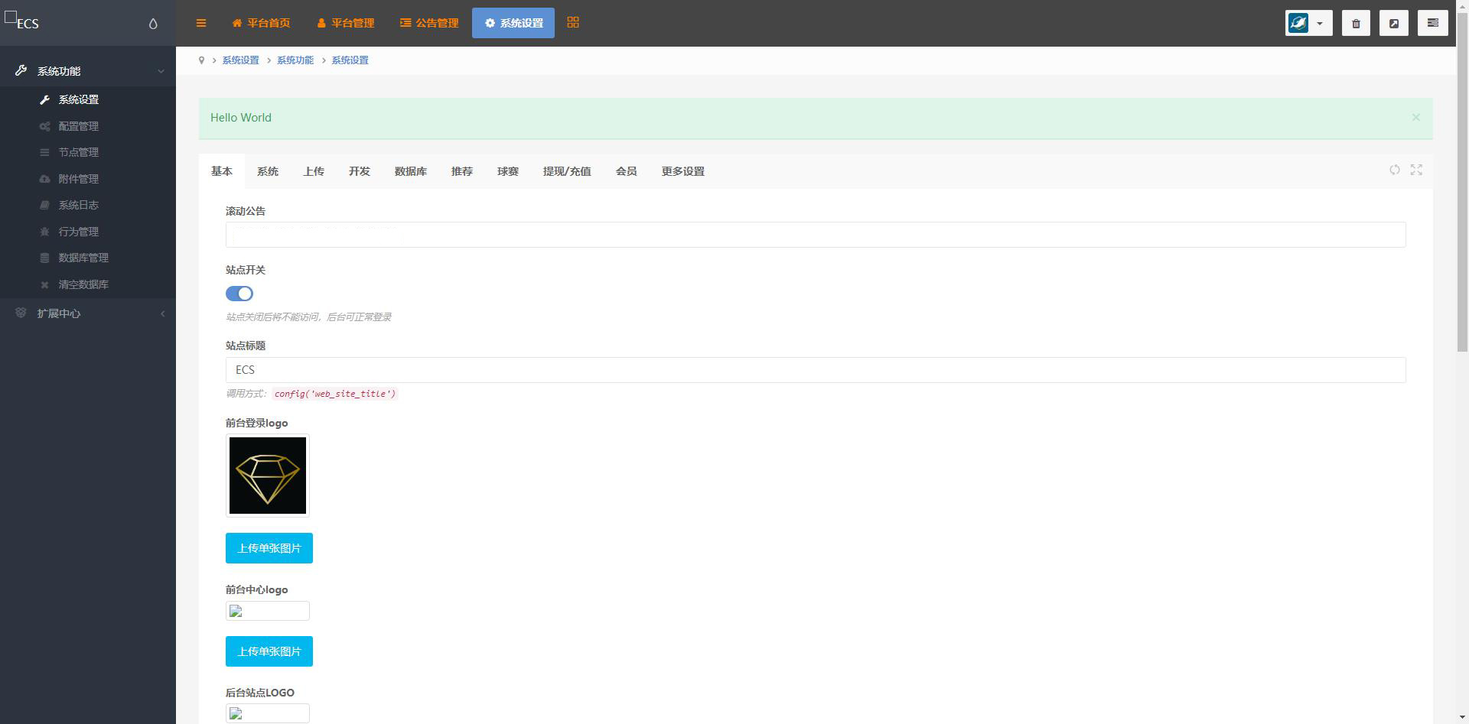The height and width of the screenshot is (724, 1469).
Task: Click the hamburger menu icon in top bar
Action: click(x=201, y=23)
